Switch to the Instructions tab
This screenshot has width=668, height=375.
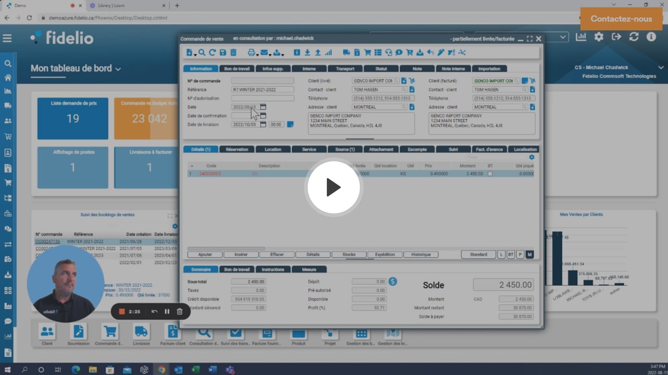(273, 270)
